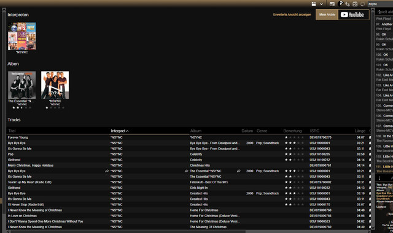The width and height of the screenshot is (393, 233).
Task: Click the share arrow after The Essential *NSYNC album name
Action: click(238, 171)
